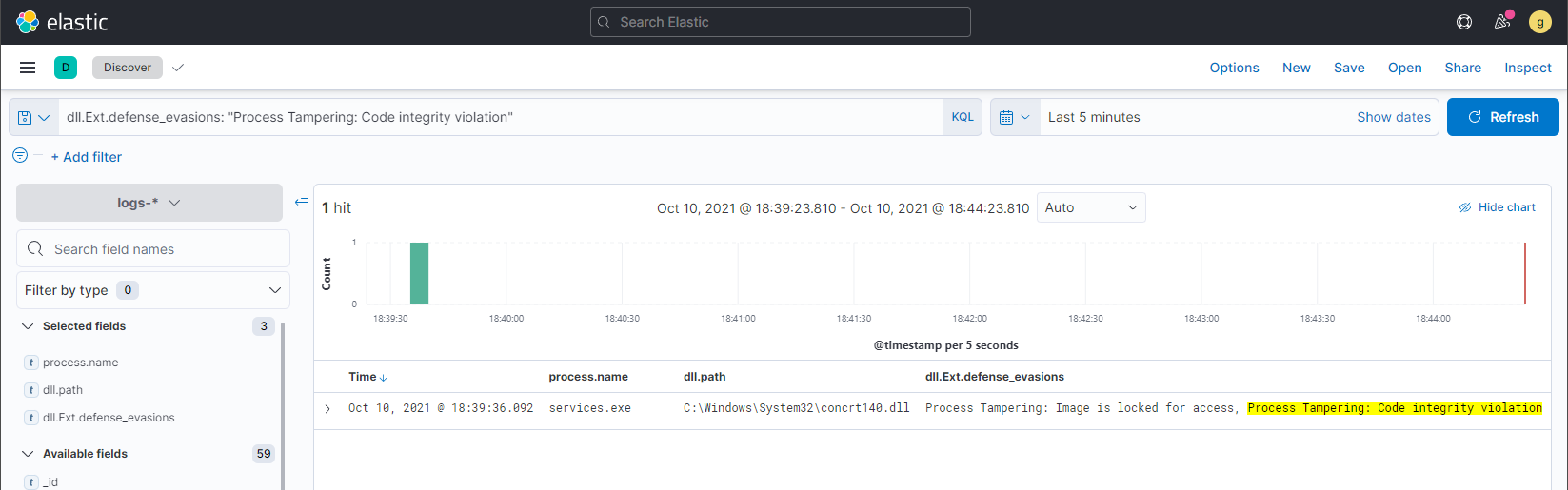1568x490 pixels.
Task: Click the Elastic logo
Action: coord(62,22)
